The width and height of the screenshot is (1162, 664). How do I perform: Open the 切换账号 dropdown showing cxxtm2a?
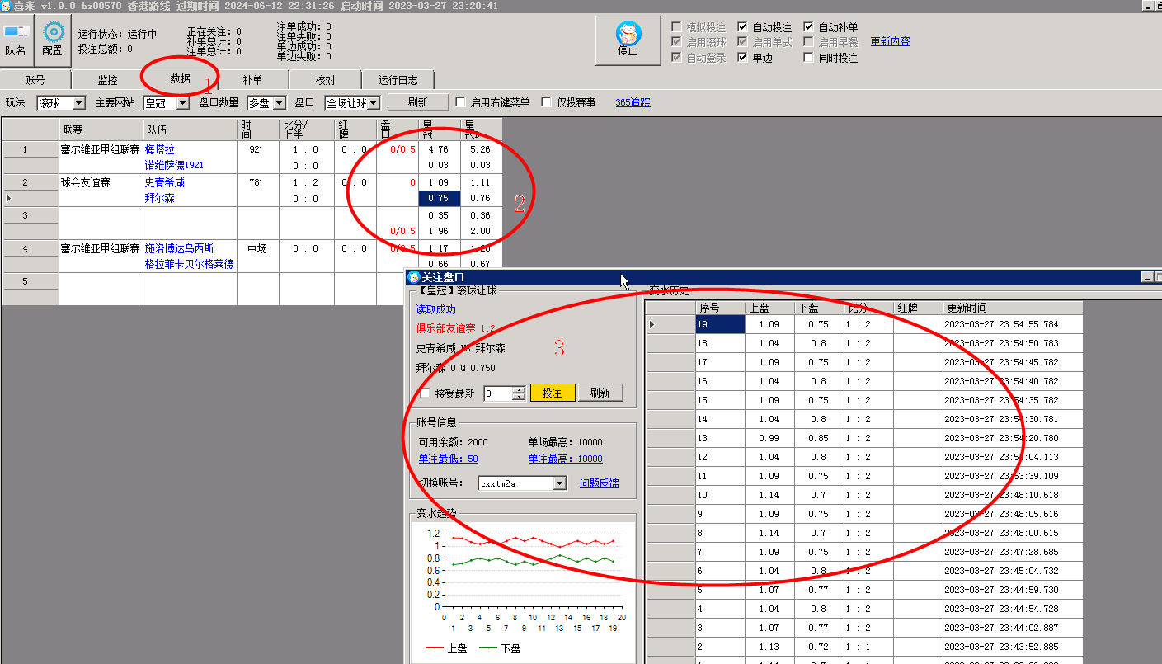[560, 483]
